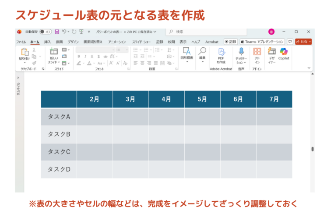
Task: Open the Designer icon
Action: click(272, 51)
